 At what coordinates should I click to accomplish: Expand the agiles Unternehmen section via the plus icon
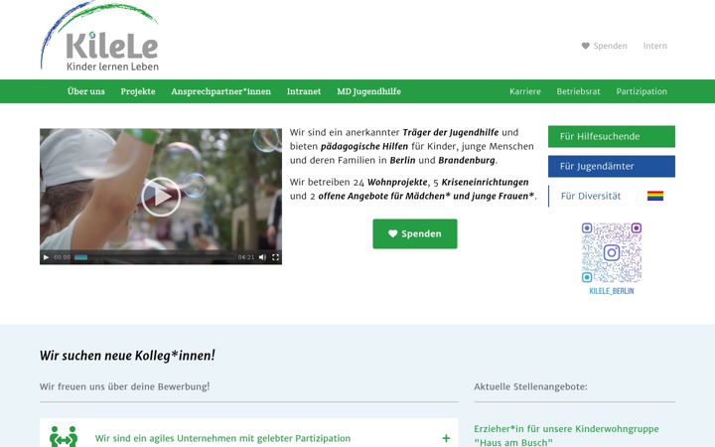446,438
